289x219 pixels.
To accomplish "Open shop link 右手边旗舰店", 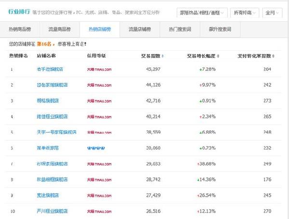I will point(50,69).
